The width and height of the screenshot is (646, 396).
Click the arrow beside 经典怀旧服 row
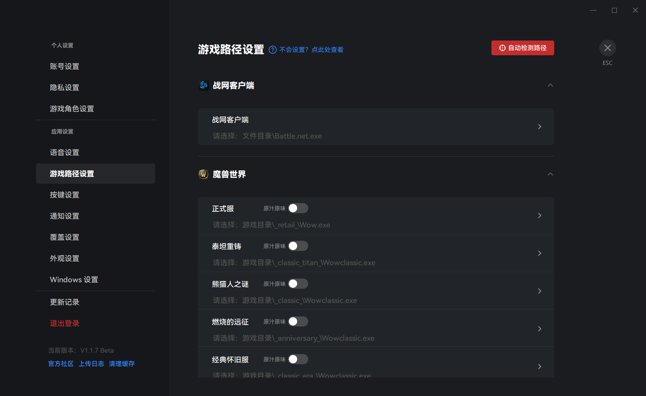pos(539,366)
